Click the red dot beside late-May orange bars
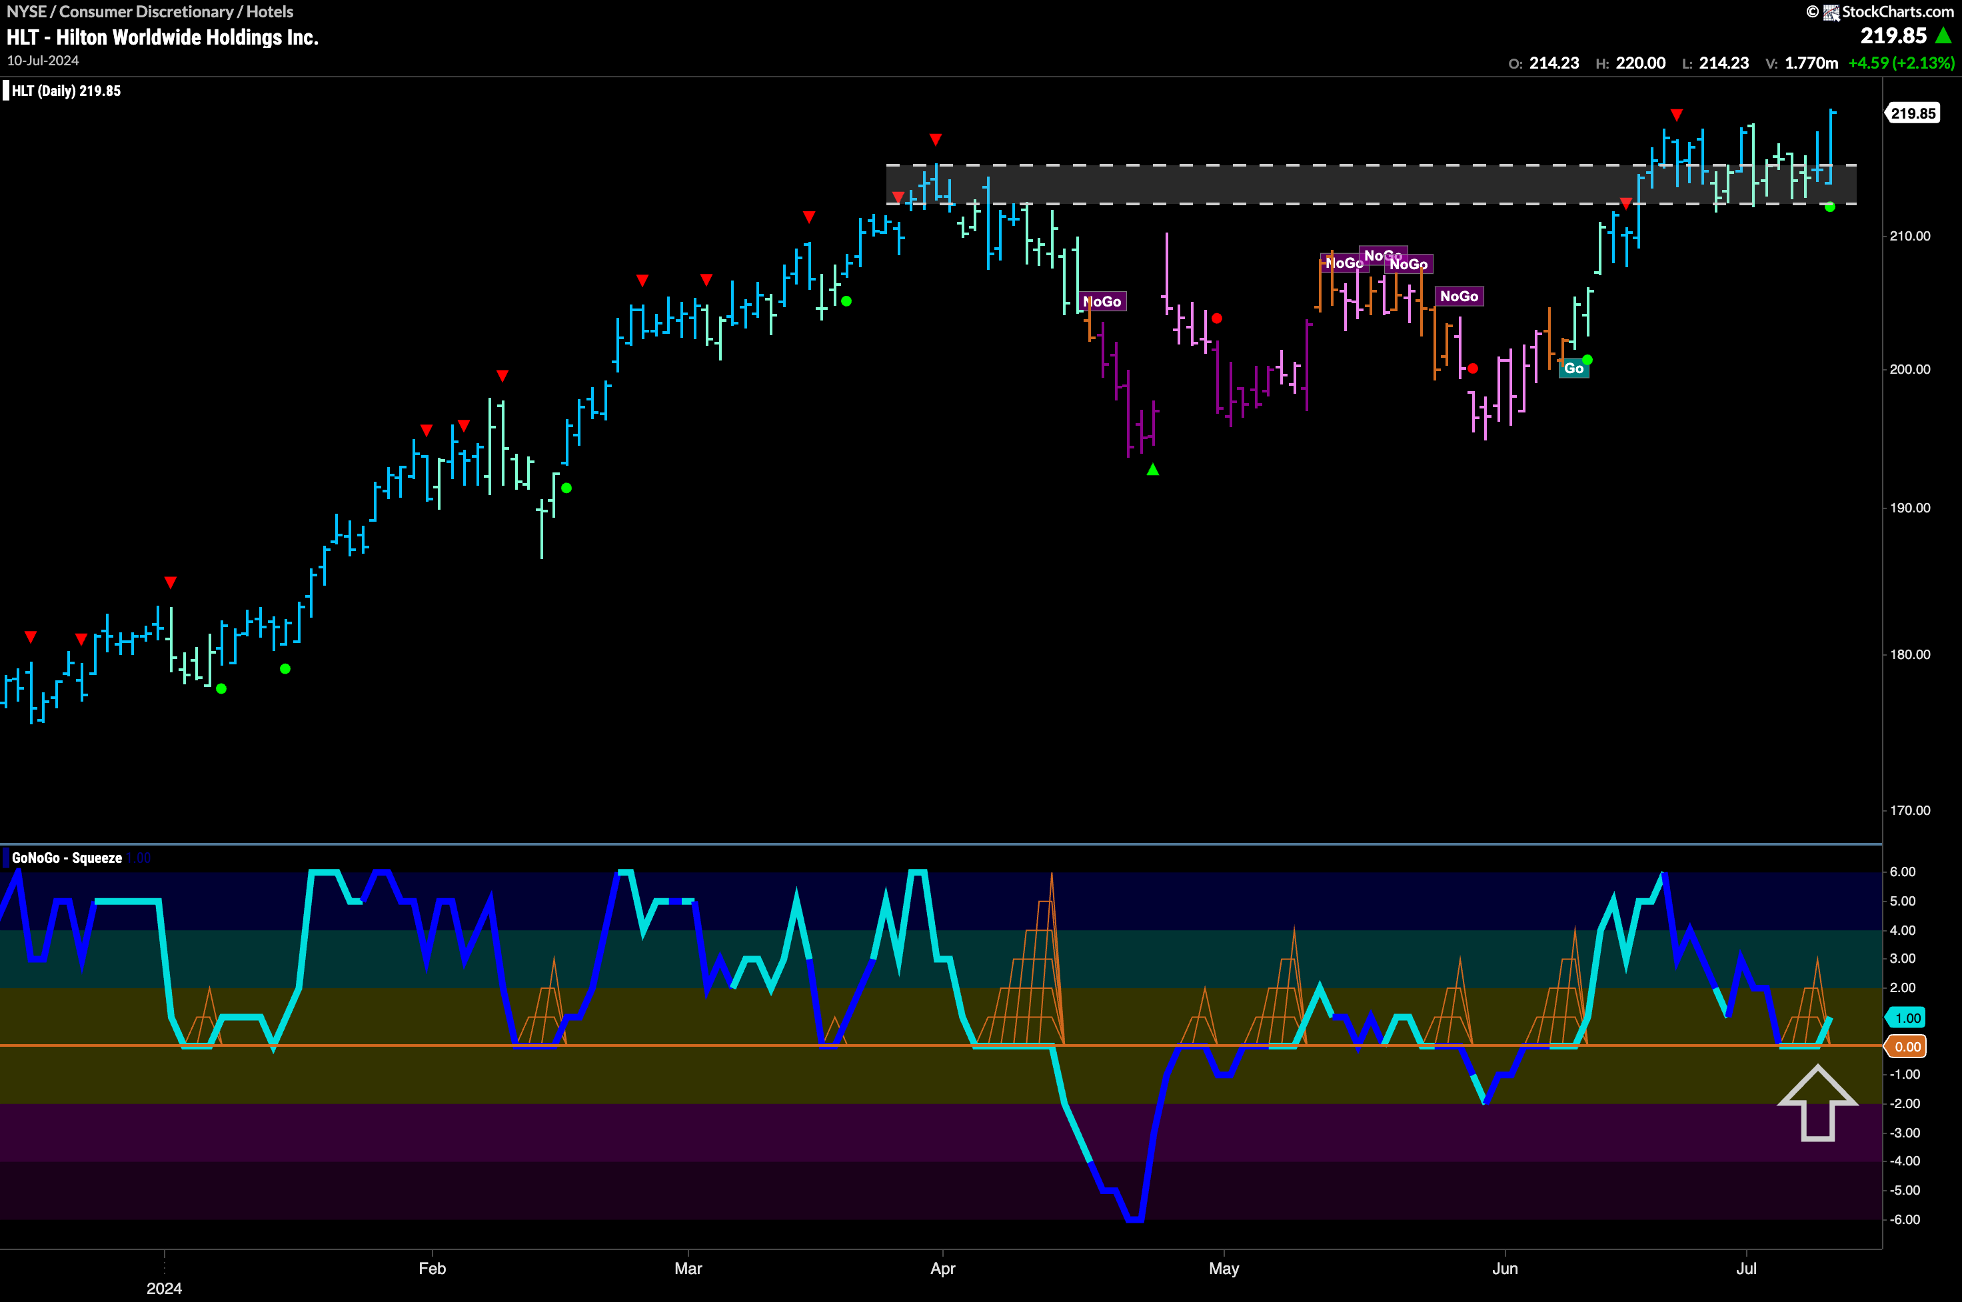This screenshot has width=1962, height=1302. pos(1473,368)
